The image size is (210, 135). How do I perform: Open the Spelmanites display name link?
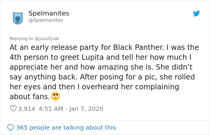point(49,13)
